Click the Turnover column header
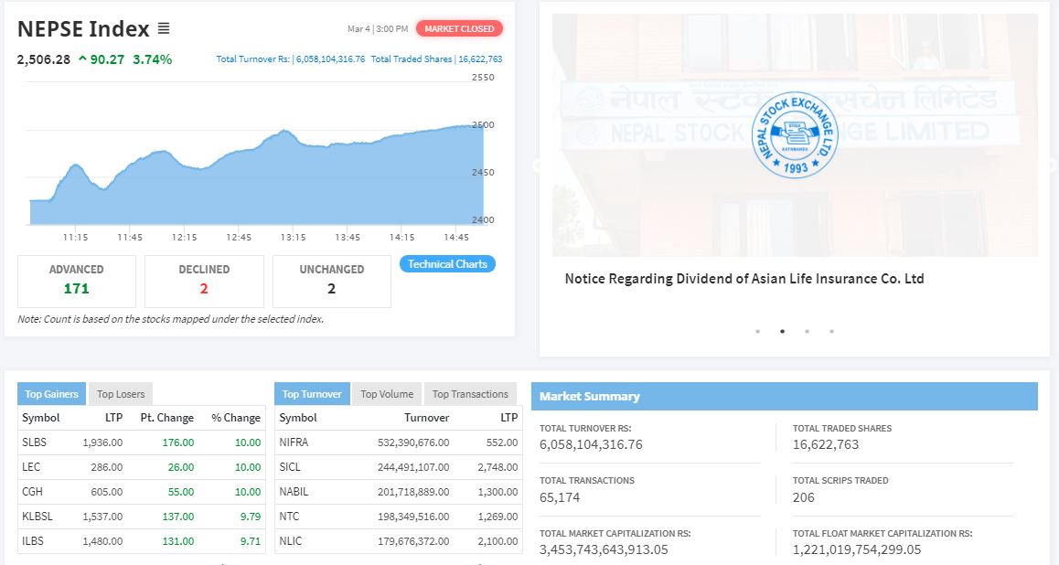This screenshot has height=565, width=1059. (427, 418)
